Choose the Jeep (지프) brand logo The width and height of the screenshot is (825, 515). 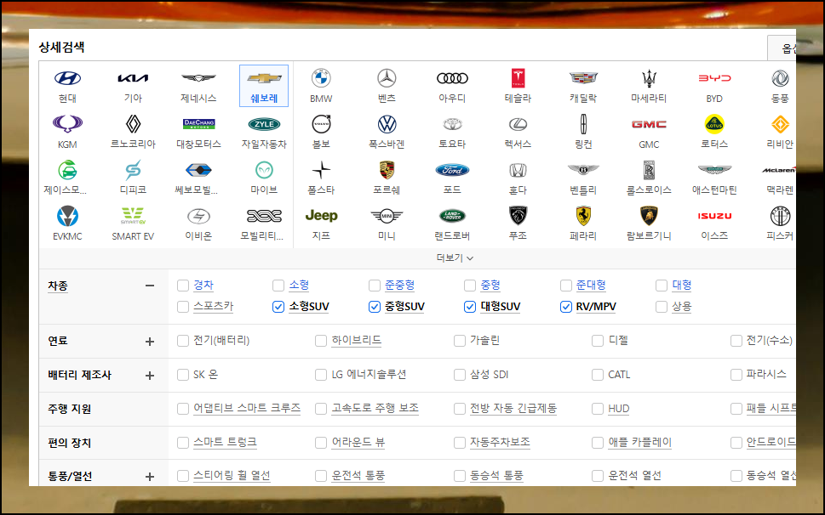click(x=321, y=216)
